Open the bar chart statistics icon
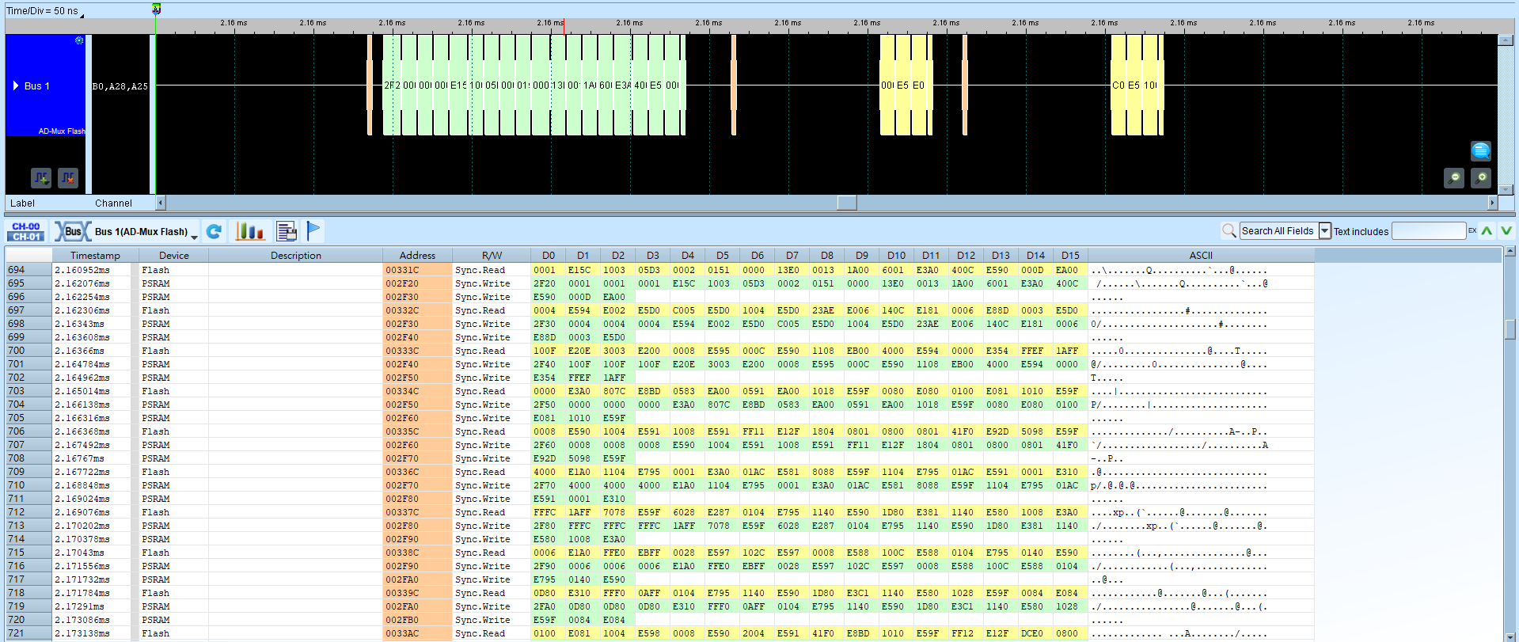The image size is (1519, 642). tap(249, 231)
